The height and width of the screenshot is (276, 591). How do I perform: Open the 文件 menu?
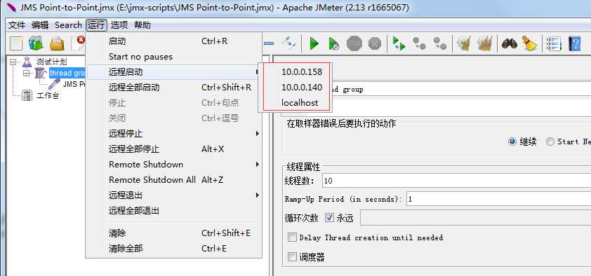pyautogui.click(x=17, y=25)
